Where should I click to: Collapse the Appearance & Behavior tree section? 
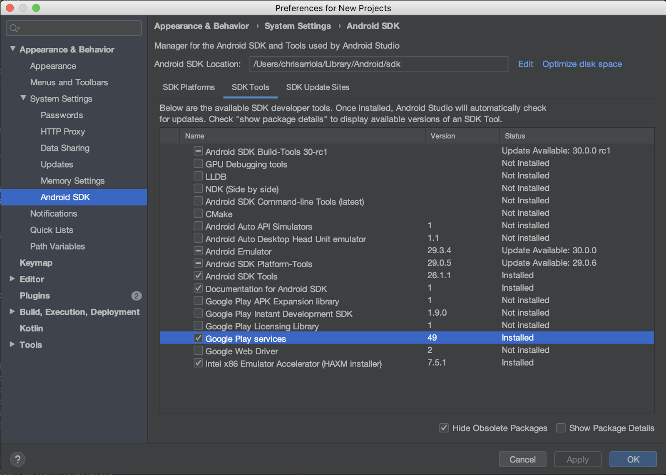coord(13,49)
